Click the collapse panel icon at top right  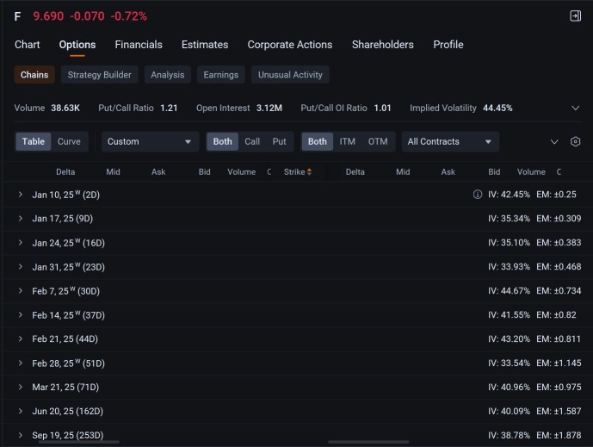(x=575, y=16)
